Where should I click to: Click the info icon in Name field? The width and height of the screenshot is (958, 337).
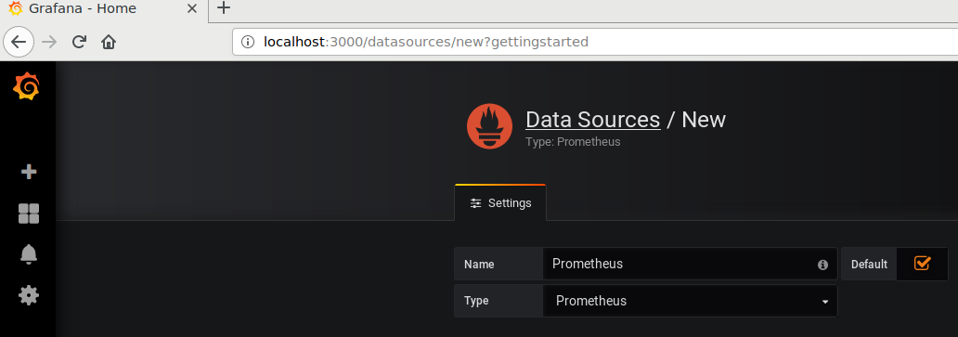pos(822,265)
